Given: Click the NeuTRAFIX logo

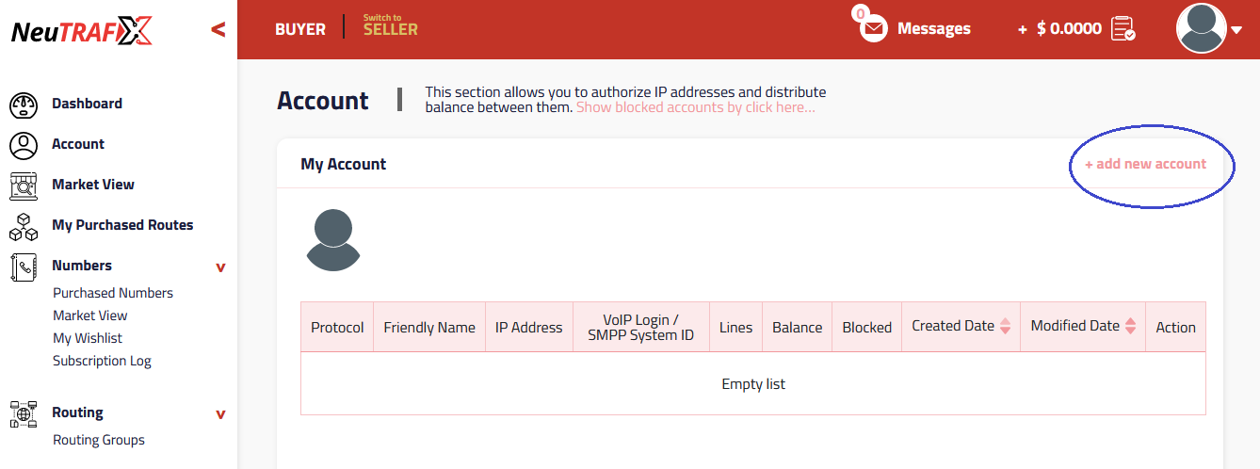Looking at the screenshot, I should 81,31.
